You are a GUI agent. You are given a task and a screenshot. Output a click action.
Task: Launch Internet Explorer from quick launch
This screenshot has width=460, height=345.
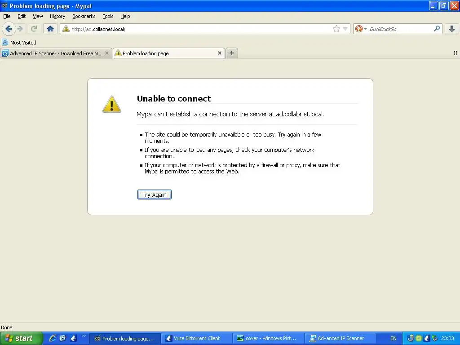coord(53,338)
